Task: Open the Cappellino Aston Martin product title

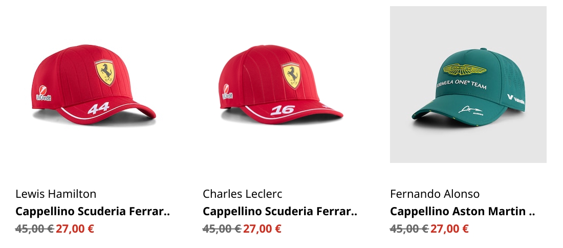Action: pos(463,211)
